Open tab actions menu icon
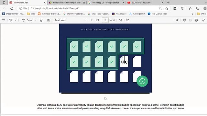 pyautogui.click(x=4, y=3)
